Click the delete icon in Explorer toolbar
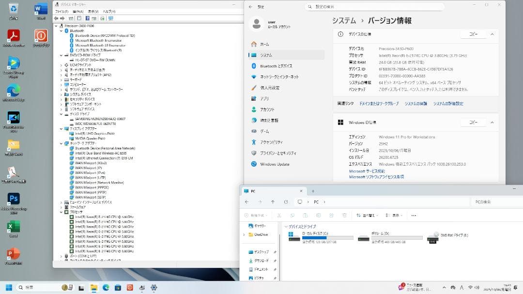This screenshot has height=294, width=523. coord(344,215)
